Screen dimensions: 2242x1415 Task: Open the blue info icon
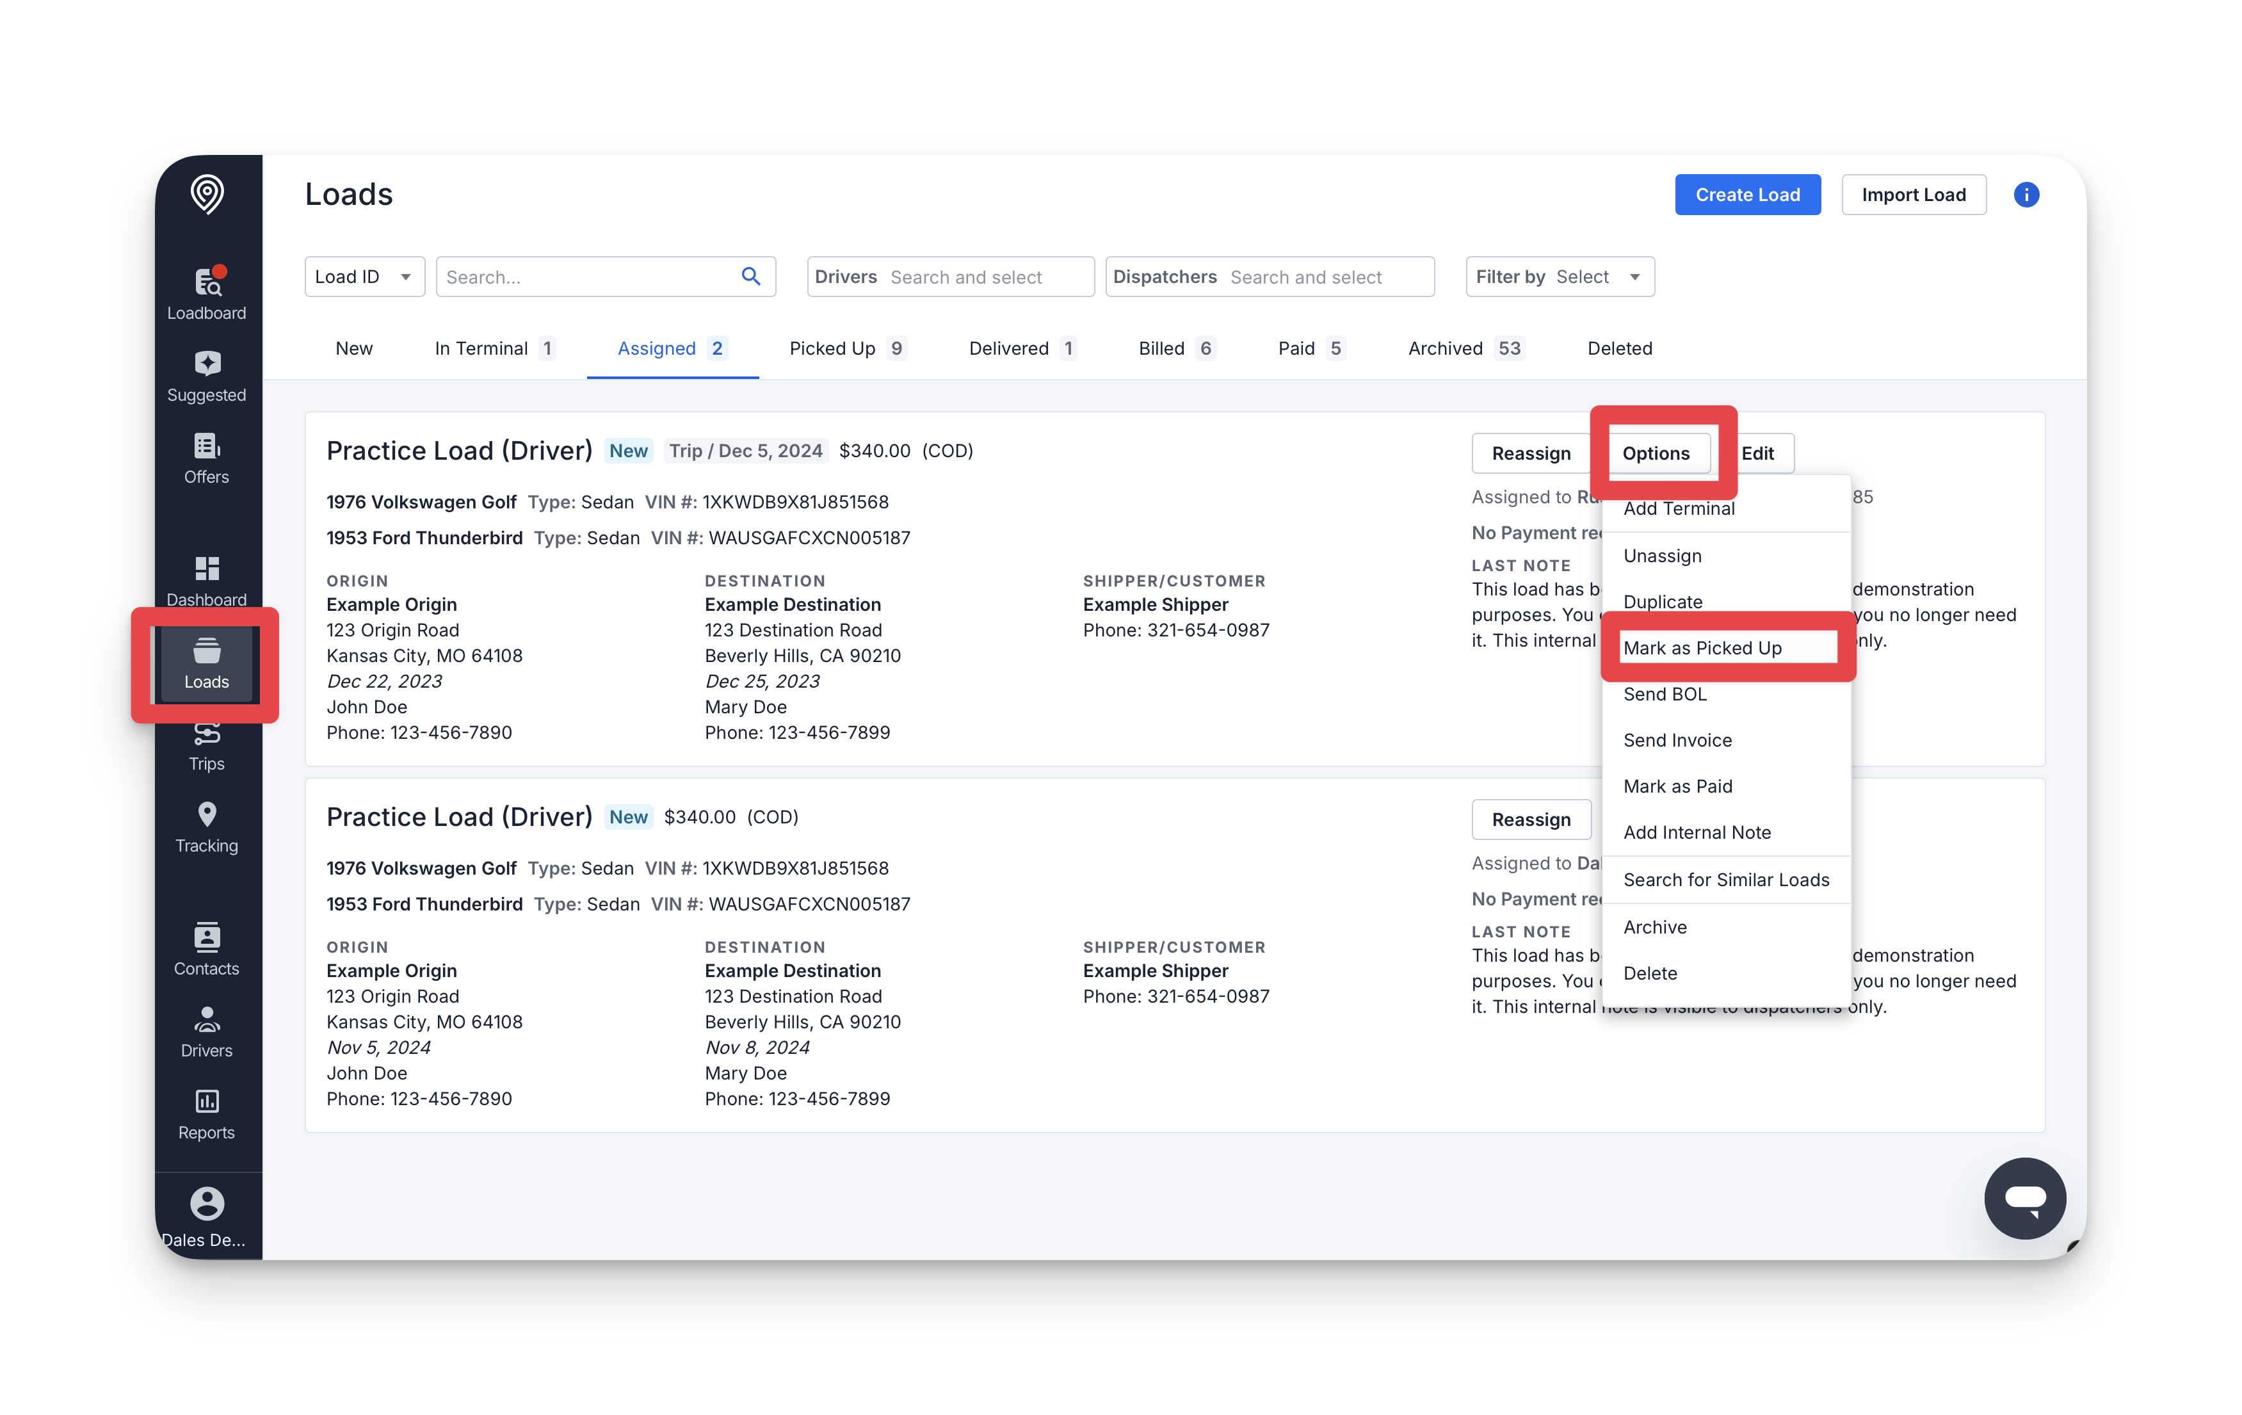[x=2026, y=195]
